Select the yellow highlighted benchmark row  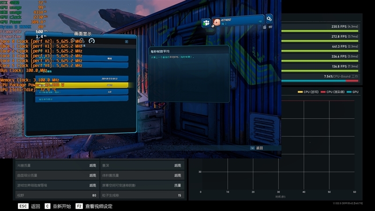click(82, 85)
